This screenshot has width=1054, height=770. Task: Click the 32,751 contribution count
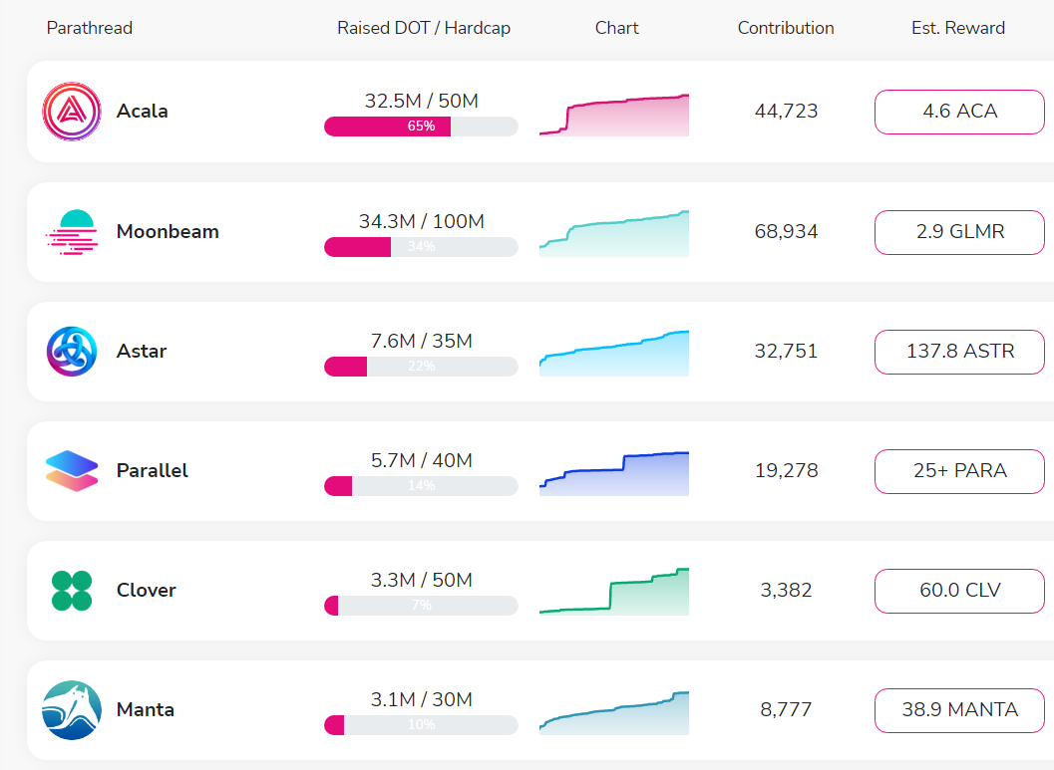click(x=786, y=352)
